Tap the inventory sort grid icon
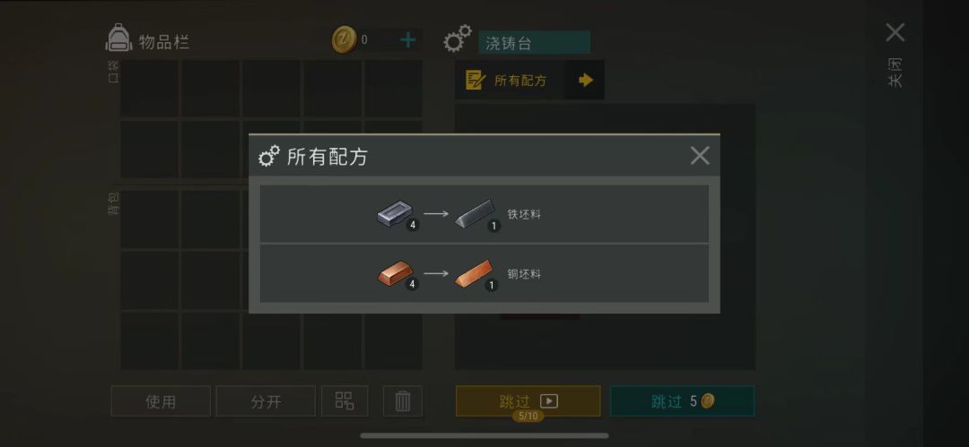The height and width of the screenshot is (447, 969). [345, 401]
